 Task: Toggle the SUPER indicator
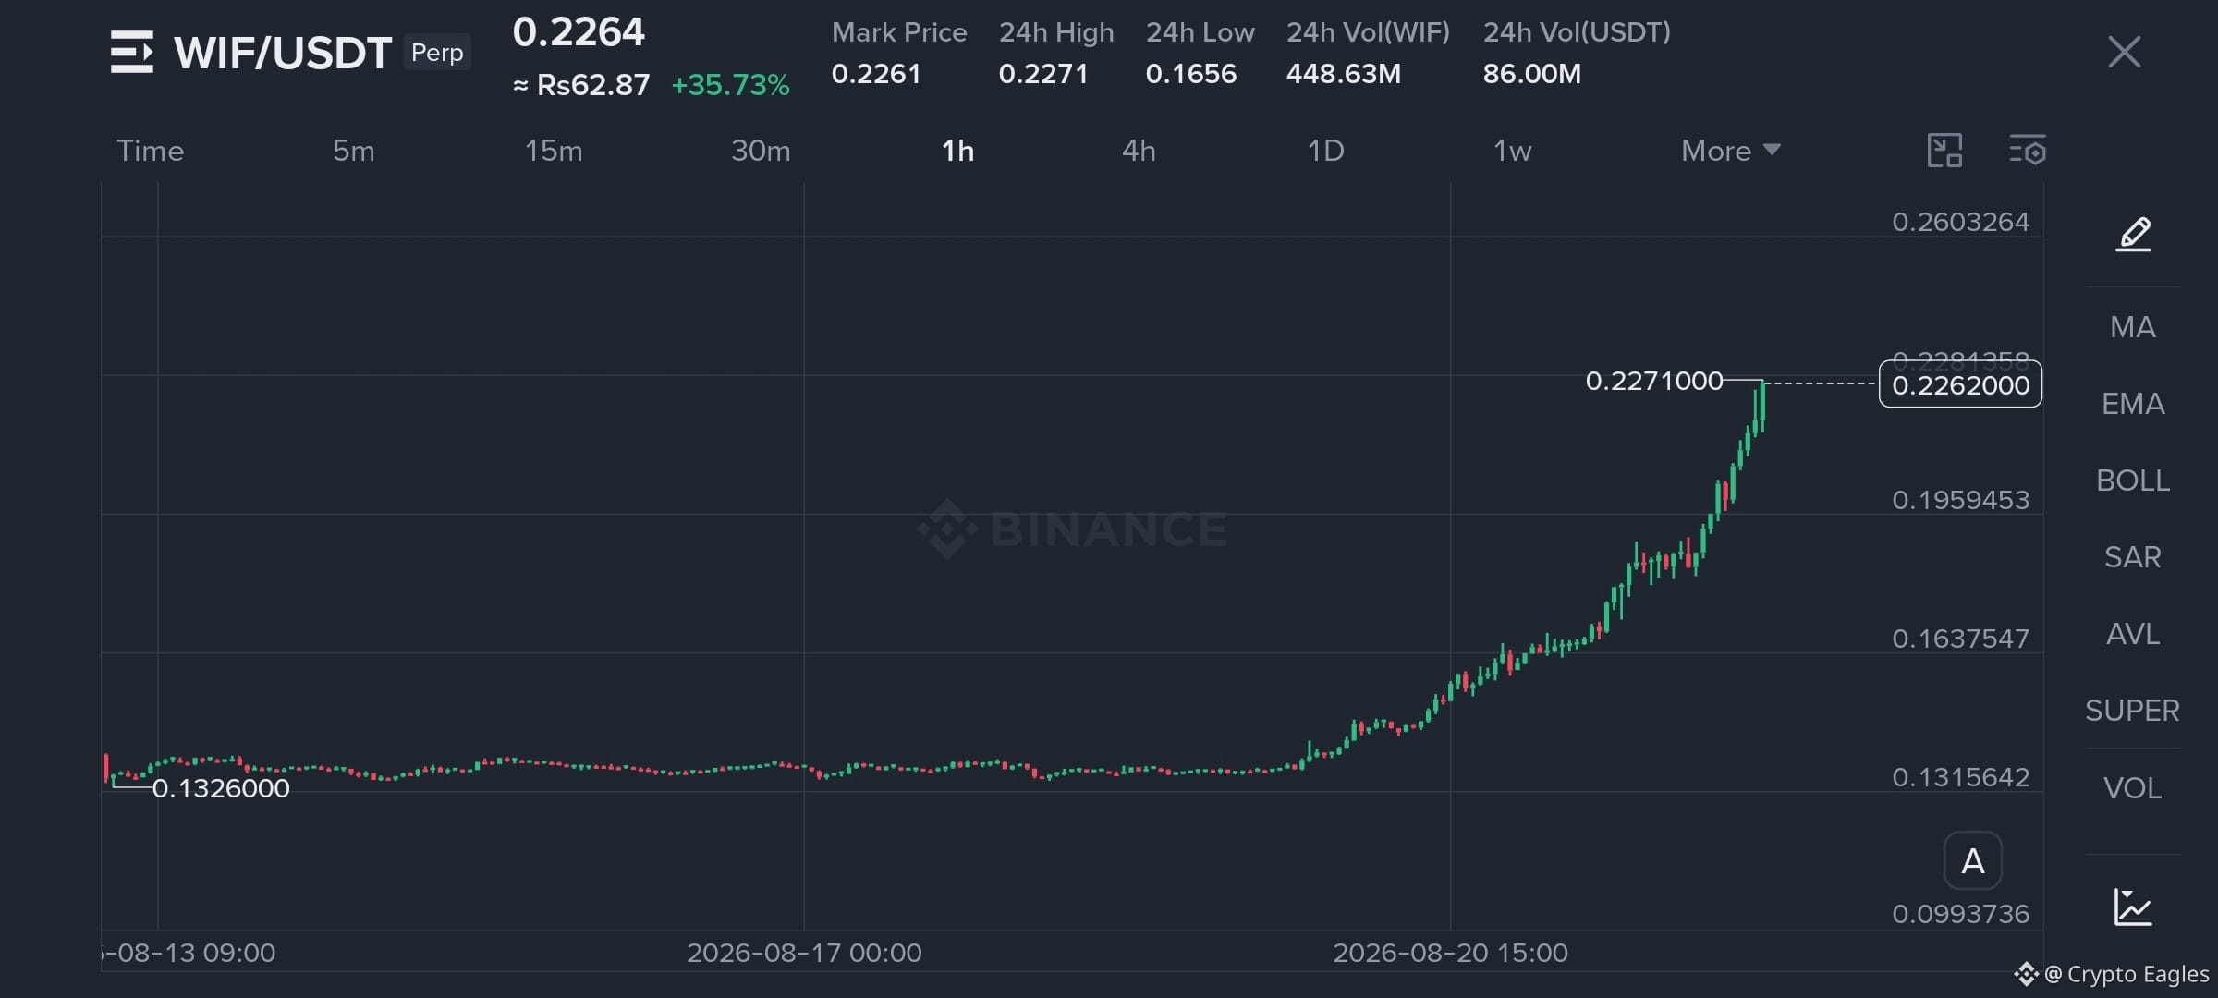pos(2133,711)
